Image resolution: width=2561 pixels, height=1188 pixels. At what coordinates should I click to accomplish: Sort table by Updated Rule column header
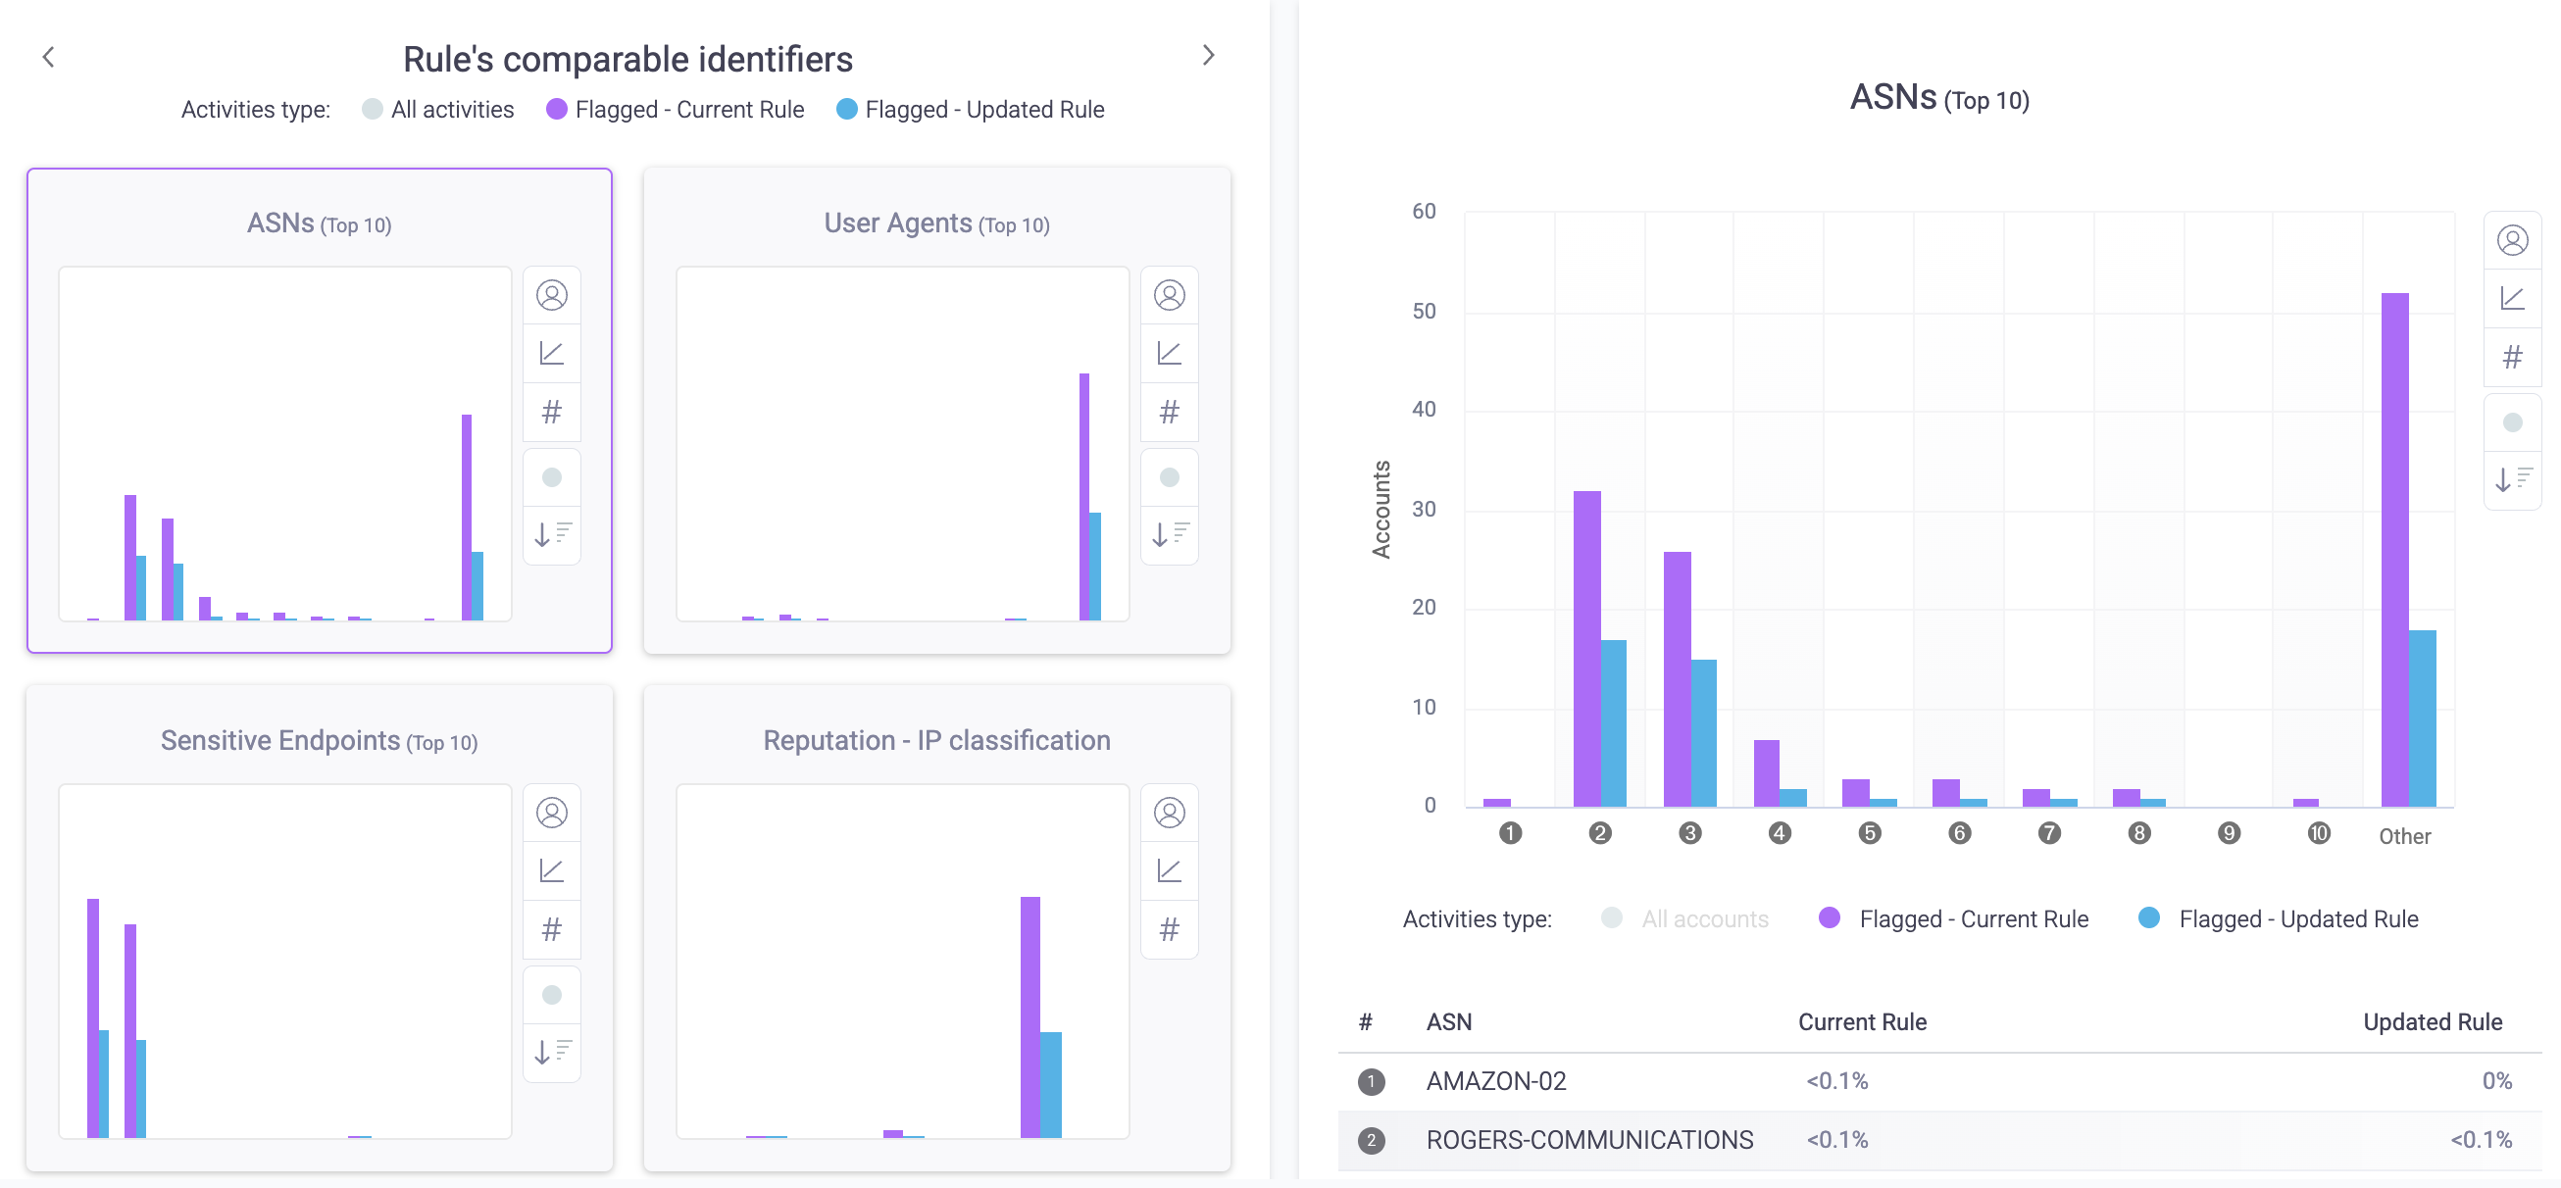click(2432, 1022)
